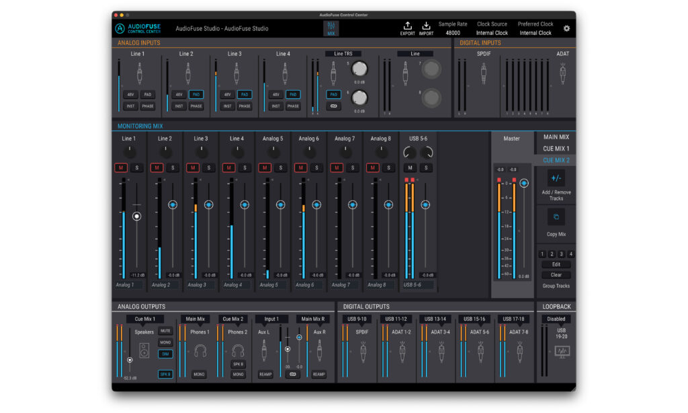Click the Aux R jack icon
Screen dimensions: 688x413
click(x=319, y=351)
